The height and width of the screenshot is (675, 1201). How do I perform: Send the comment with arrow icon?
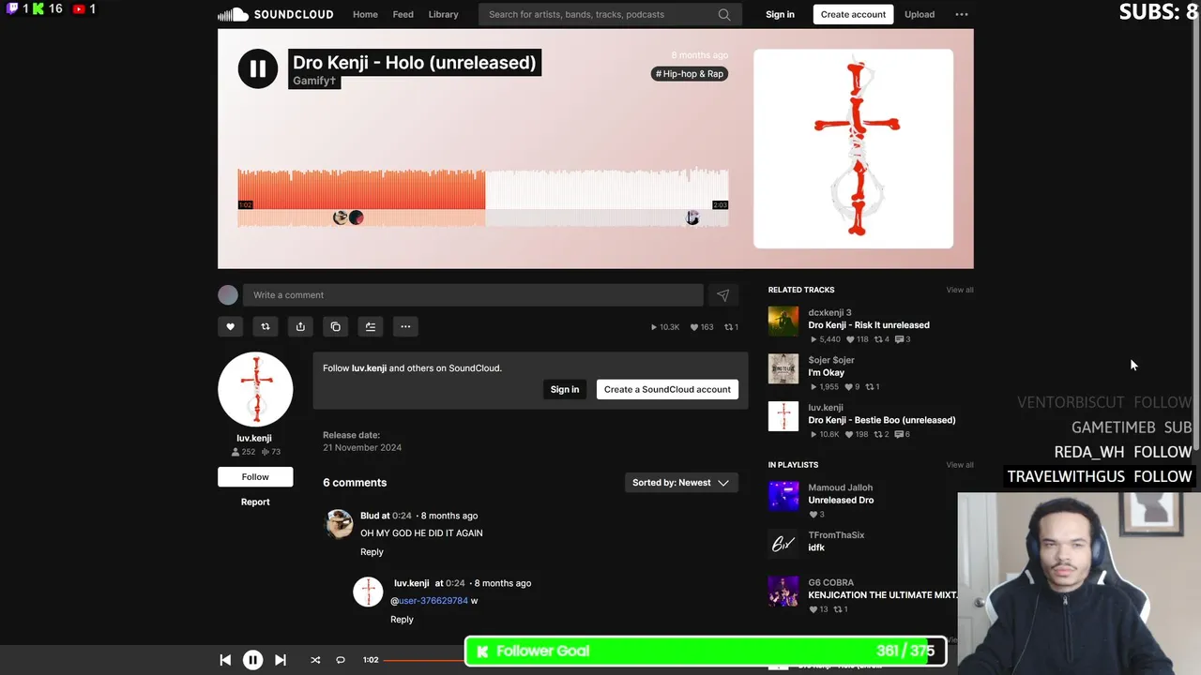[x=722, y=294]
